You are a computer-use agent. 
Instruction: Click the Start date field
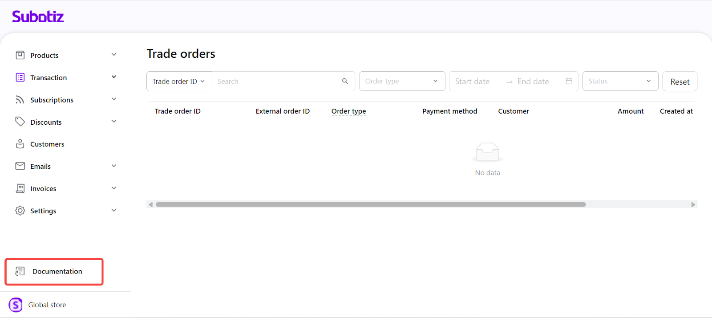pos(473,82)
